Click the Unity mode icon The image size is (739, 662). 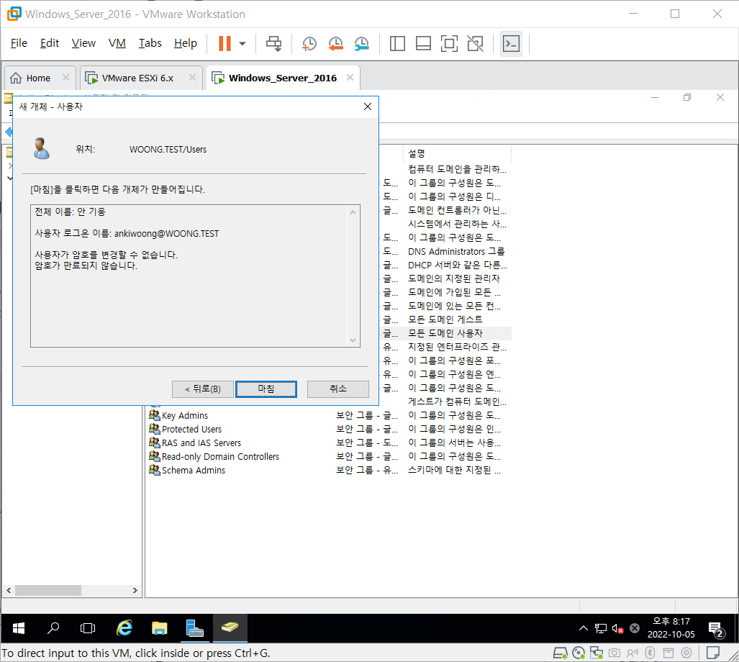[475, 43]
